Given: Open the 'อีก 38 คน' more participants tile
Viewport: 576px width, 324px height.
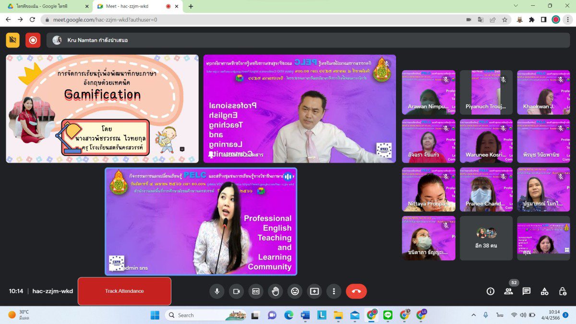Looking at the screenshot, I should point(486,238).
